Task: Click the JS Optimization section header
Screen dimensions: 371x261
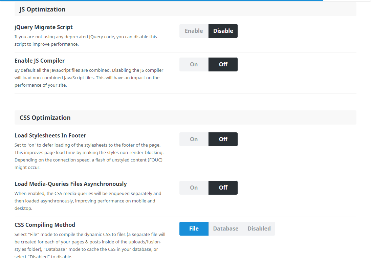Action: click(x=42, y=9)
